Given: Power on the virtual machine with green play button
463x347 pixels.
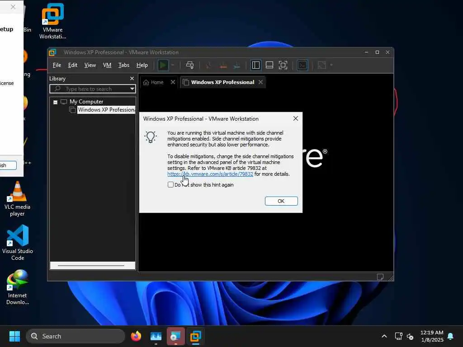Looking at the screenshot, I should point(163,65).
